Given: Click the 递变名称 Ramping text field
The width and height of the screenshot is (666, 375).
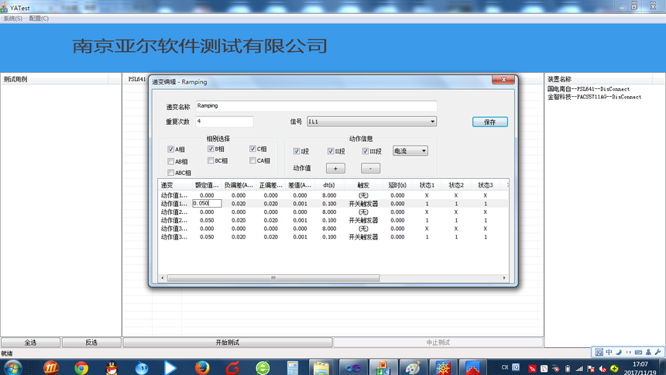Looking at the screenshot, I should click(315, 105).
